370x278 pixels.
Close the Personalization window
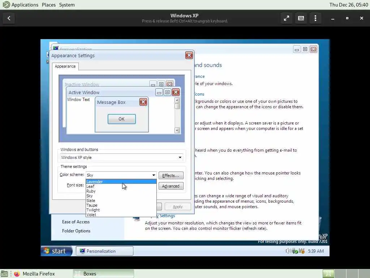(x=313, y=49)
